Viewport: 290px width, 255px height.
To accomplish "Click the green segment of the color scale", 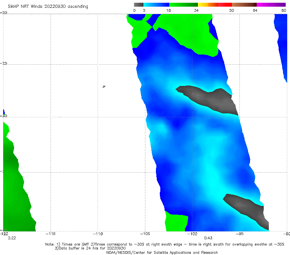I will pyautogui.click(x=183, y=5).
